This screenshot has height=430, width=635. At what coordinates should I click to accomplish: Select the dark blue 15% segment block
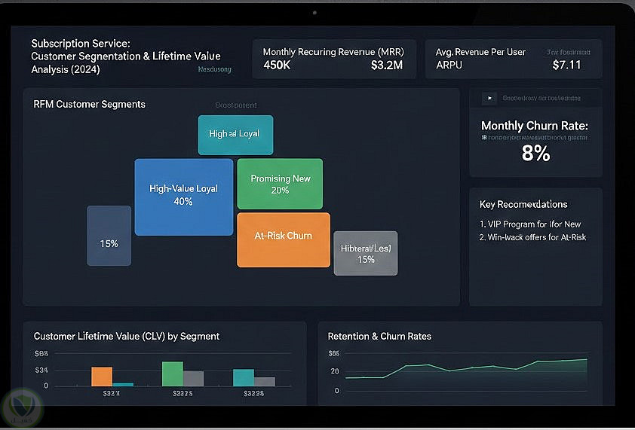coord(109,236)
